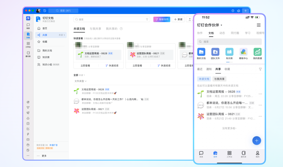The height and width of the screenshot is (167, 283).
Task: Click the robot assistant icon in desktop title bar
Action: coord(238,11)
